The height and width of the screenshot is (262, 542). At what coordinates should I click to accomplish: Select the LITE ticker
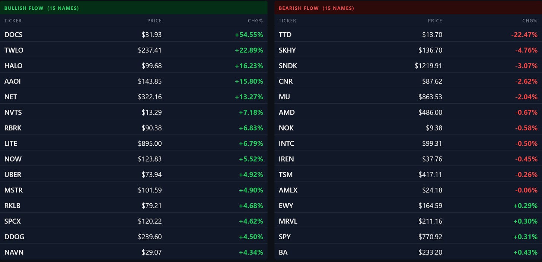[11, 143]
